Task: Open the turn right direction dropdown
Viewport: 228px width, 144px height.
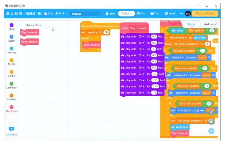Action: click(x=185, y=110)
